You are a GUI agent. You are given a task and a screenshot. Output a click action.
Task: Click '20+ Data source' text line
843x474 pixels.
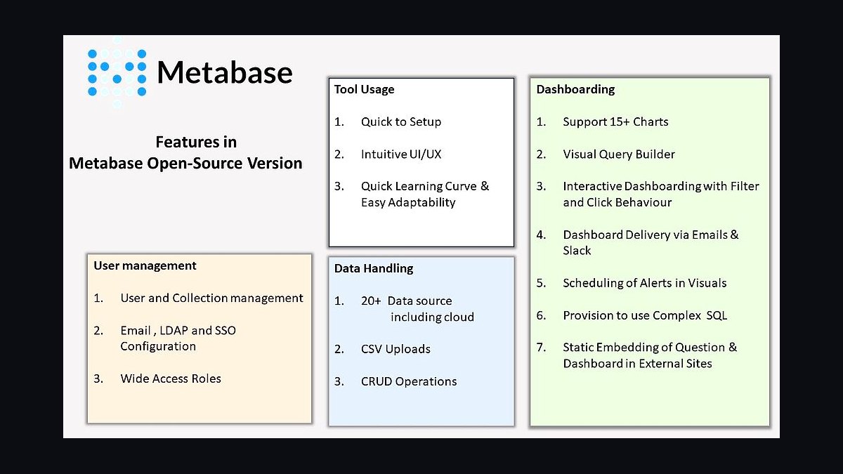407,301
